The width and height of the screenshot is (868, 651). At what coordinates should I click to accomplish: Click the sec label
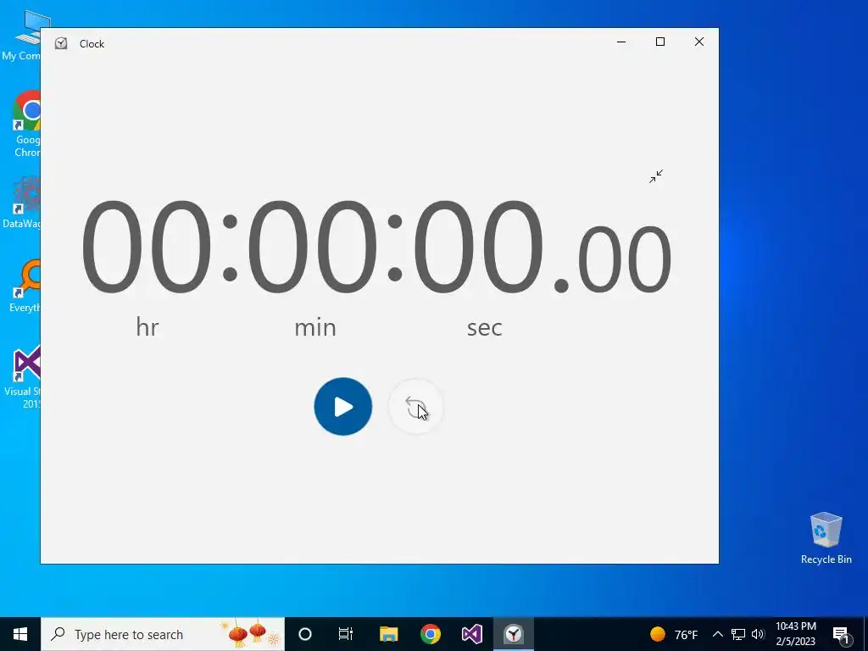coord(484,328)
